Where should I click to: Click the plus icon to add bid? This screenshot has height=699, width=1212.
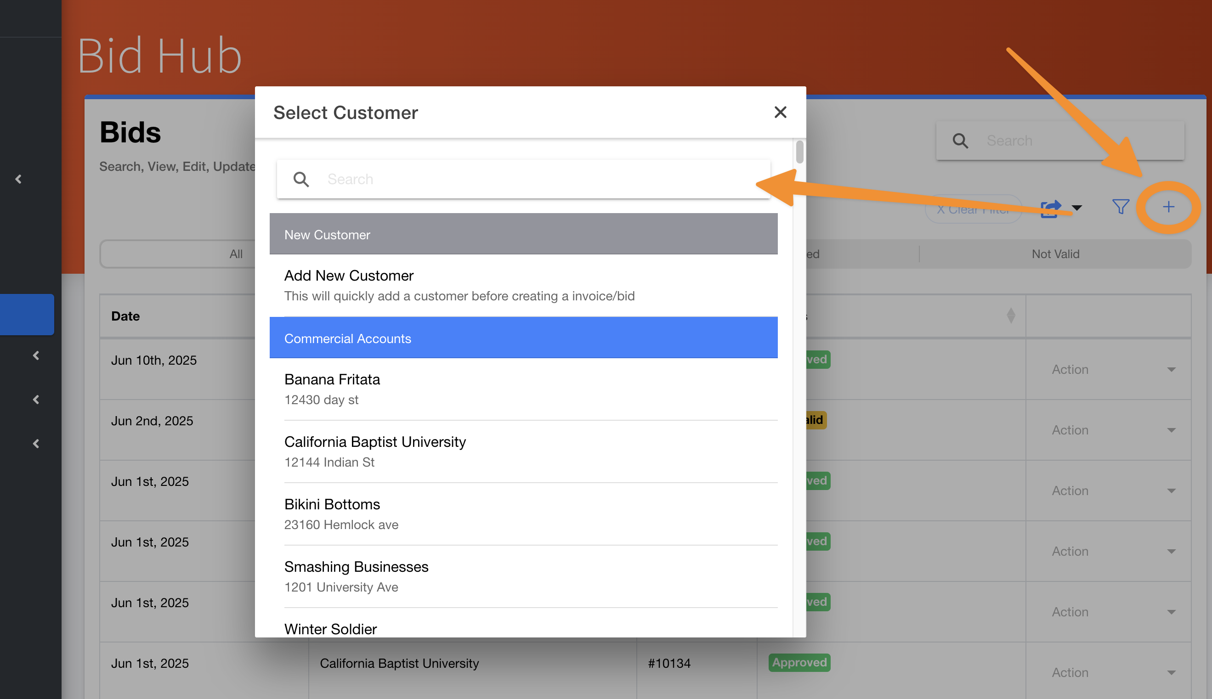point(1168,207)
